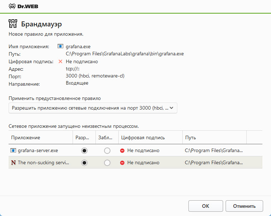Image resolution: width=271 pixels, height=216 pixels.
Task: Click the red X unsigned signature icon
Action: (60, 61)
